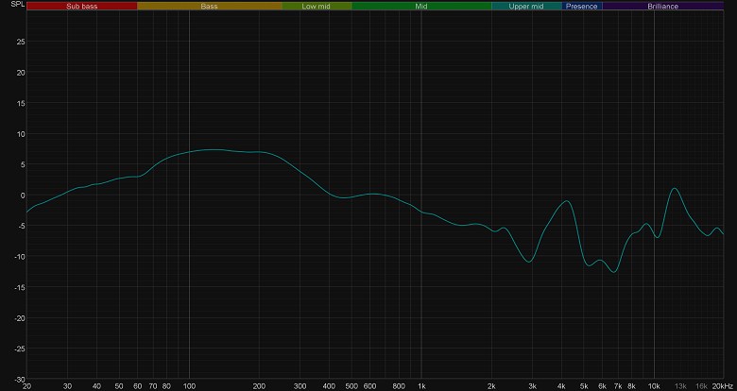Click the curve dip near 3k

coord(530,262)
